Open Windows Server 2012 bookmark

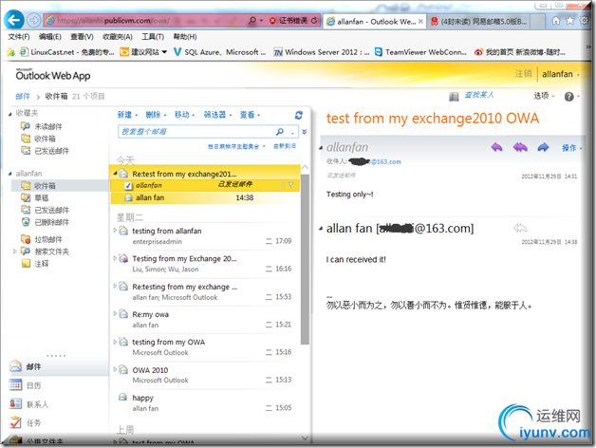(x=322, y=52)
